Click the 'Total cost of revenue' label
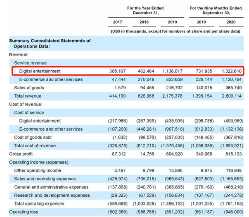 pos(35,146)
